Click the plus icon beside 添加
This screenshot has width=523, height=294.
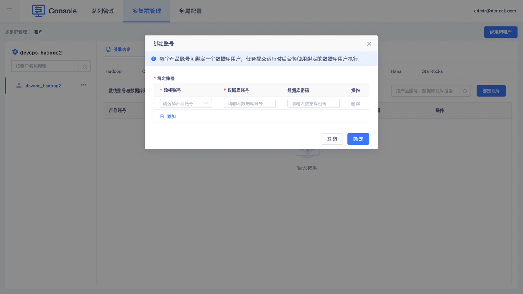pos(162,117)
